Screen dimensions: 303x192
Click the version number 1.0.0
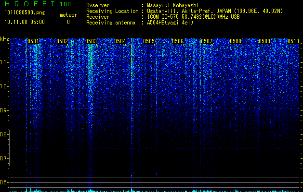point(66,4)
